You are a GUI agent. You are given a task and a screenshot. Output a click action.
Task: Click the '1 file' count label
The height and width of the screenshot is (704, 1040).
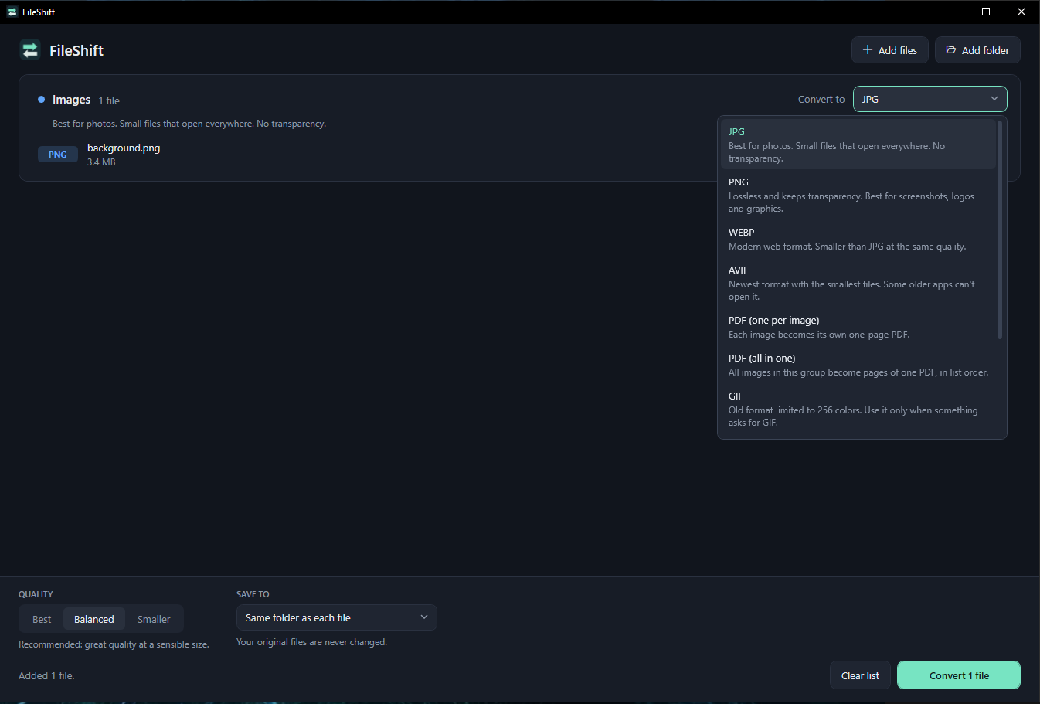pos(109,100)
